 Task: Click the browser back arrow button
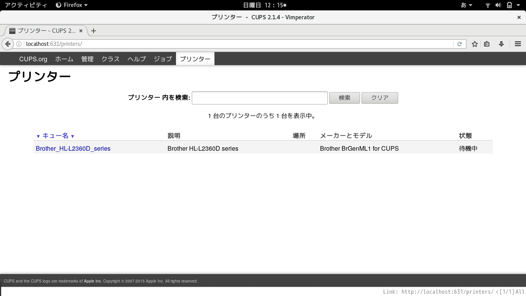coord(7,44)
